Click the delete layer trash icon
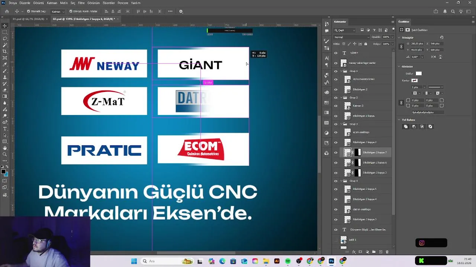 387,252
